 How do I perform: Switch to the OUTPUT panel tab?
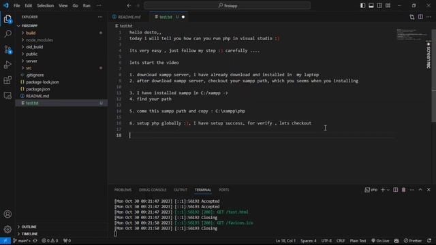(x=181, y=190)
